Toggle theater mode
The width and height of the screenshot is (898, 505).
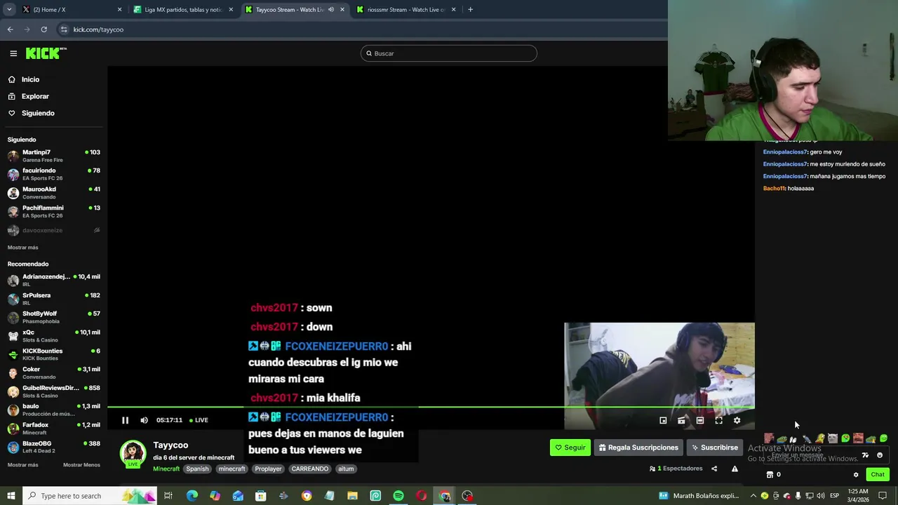[700, 420]
